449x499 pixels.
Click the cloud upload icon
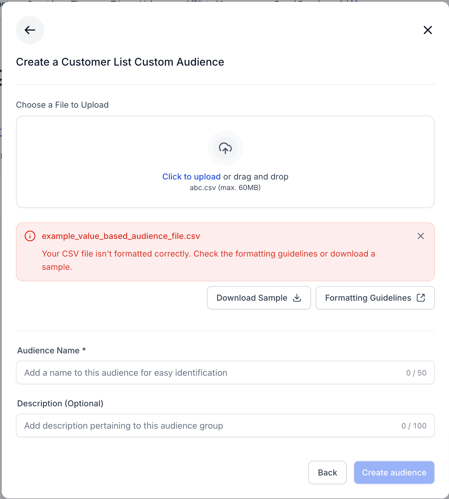(x=225, y=148)
